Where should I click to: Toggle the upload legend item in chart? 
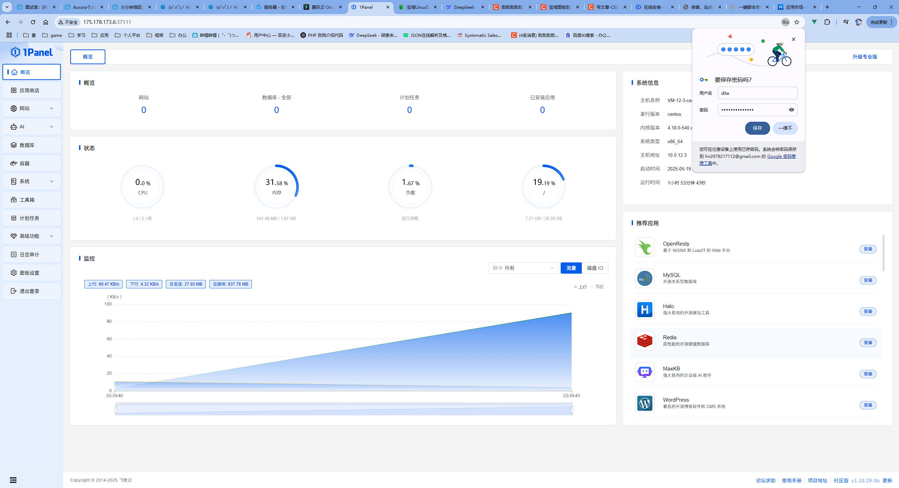(x=580, y=287)
